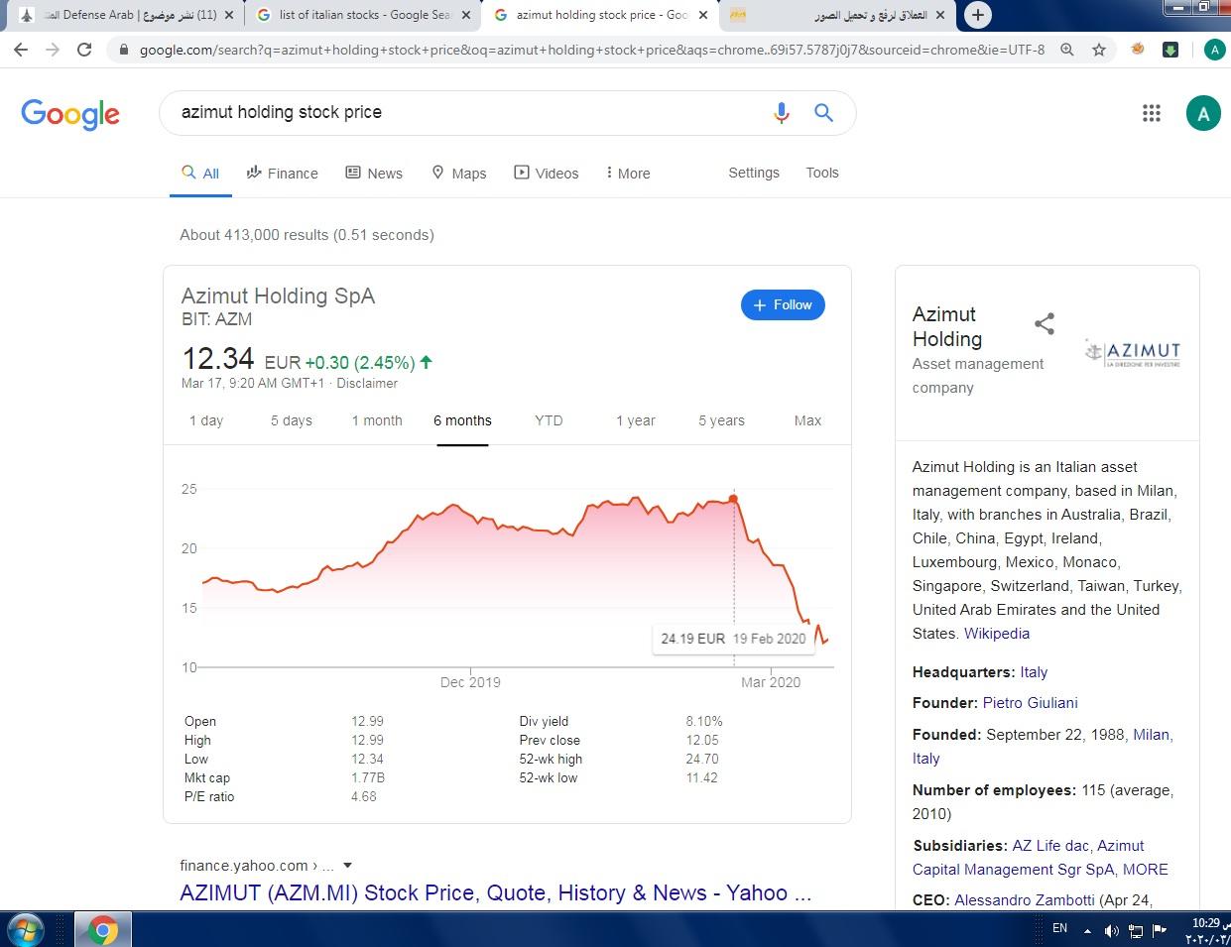Open the AZIMUT (AZM.MI) Yahoo result
Screen dimensions: 1231x947
click(x=496, y=892)
